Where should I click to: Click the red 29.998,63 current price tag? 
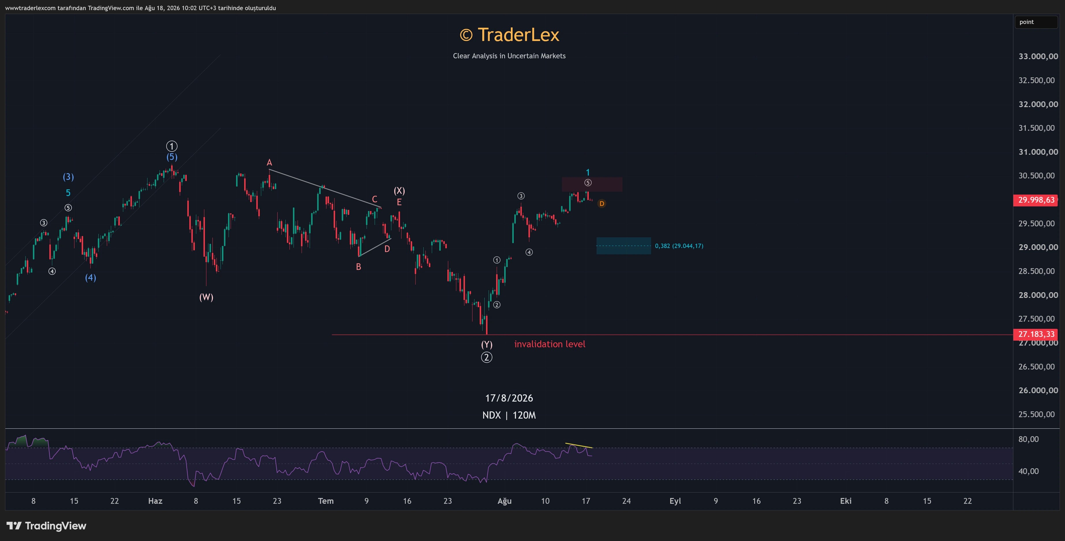[1036, 200]
